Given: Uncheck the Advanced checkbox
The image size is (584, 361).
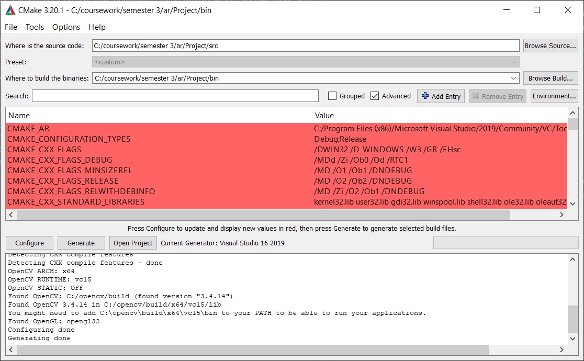Looking at the screenshot, I should [375, 96].
